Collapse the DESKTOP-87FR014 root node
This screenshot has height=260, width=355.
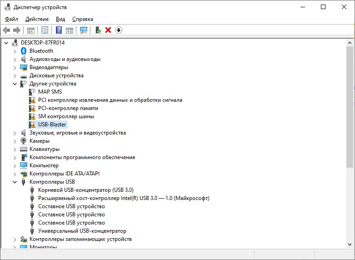6,43
